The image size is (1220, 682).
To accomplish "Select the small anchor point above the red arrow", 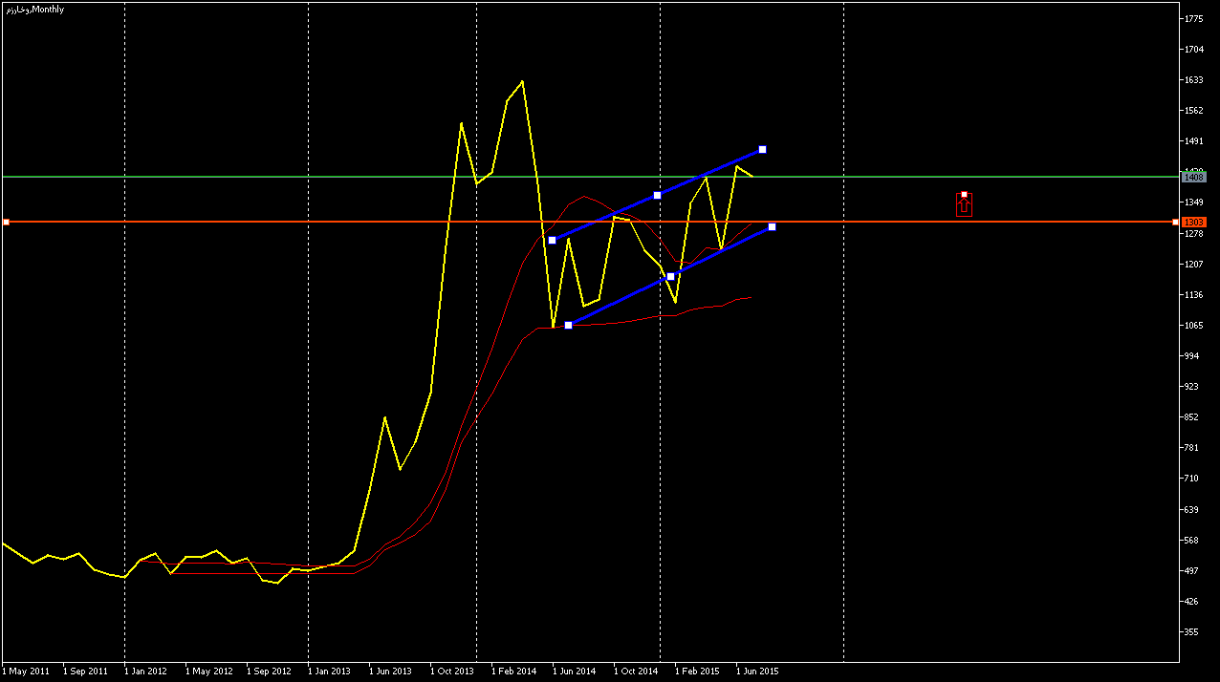I will click(964, 194).
